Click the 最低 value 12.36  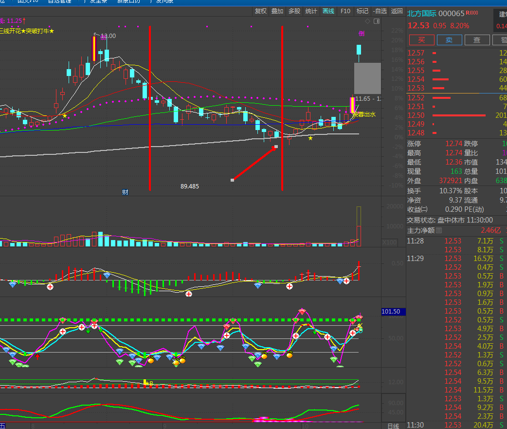click(x=453, y=162)
